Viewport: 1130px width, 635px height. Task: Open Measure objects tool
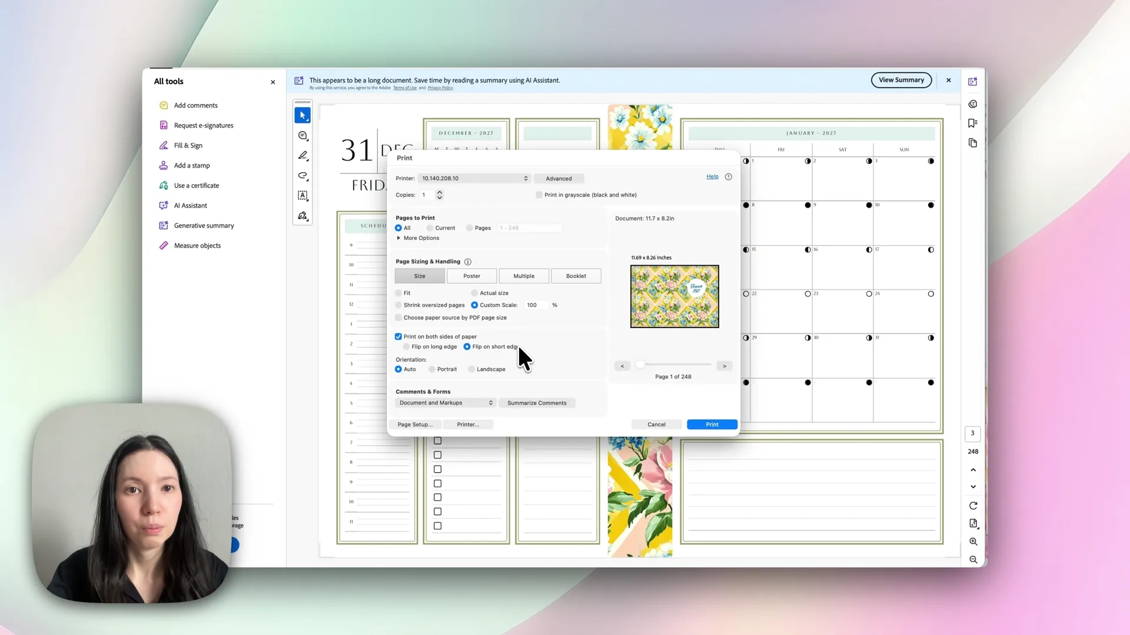[x=190, y=245]
